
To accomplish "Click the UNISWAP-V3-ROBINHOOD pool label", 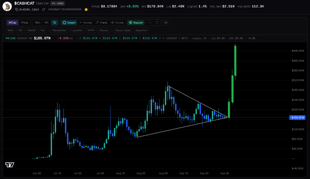I will point(65,9).
